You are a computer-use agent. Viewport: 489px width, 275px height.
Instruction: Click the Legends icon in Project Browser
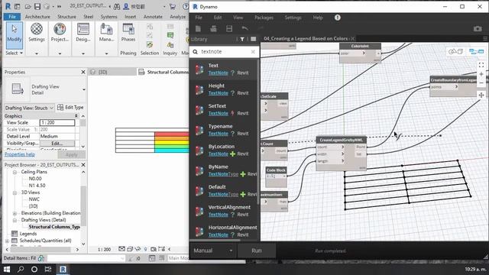pyautogui.click(x=15, y=234)
